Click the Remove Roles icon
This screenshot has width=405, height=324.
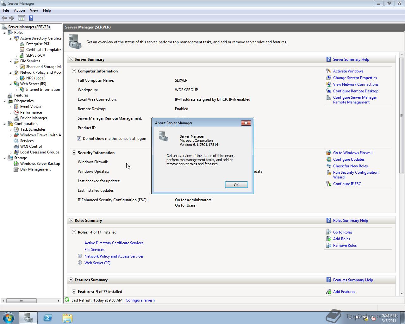point(329,246)
